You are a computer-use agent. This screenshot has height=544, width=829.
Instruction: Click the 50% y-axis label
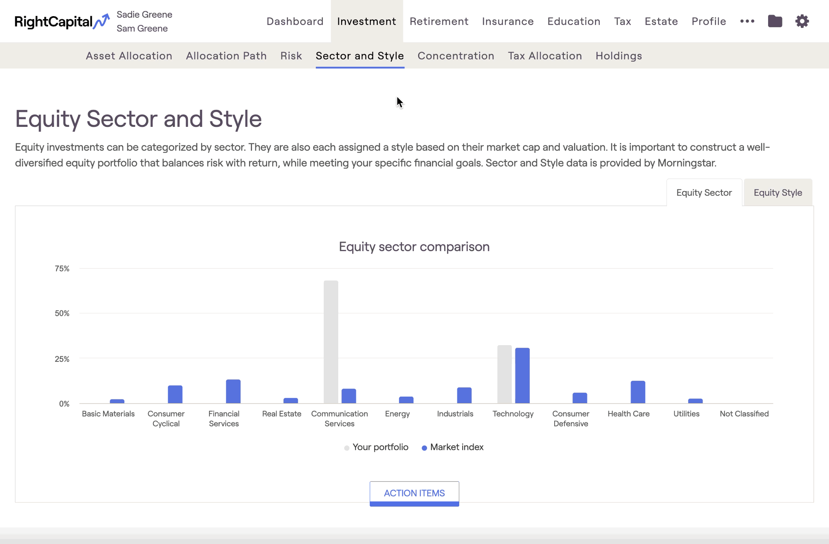pos(62,313)
